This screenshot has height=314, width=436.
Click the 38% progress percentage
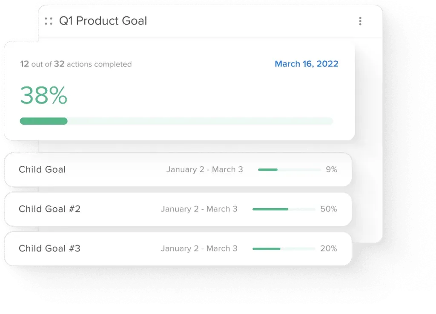(44, 95)
